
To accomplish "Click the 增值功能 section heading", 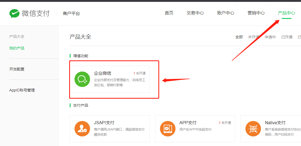I will [81, 56].
